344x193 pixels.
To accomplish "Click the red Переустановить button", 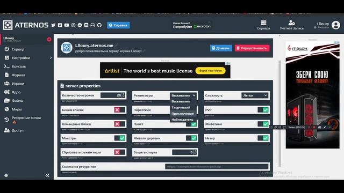I will (x=252, y=48).
